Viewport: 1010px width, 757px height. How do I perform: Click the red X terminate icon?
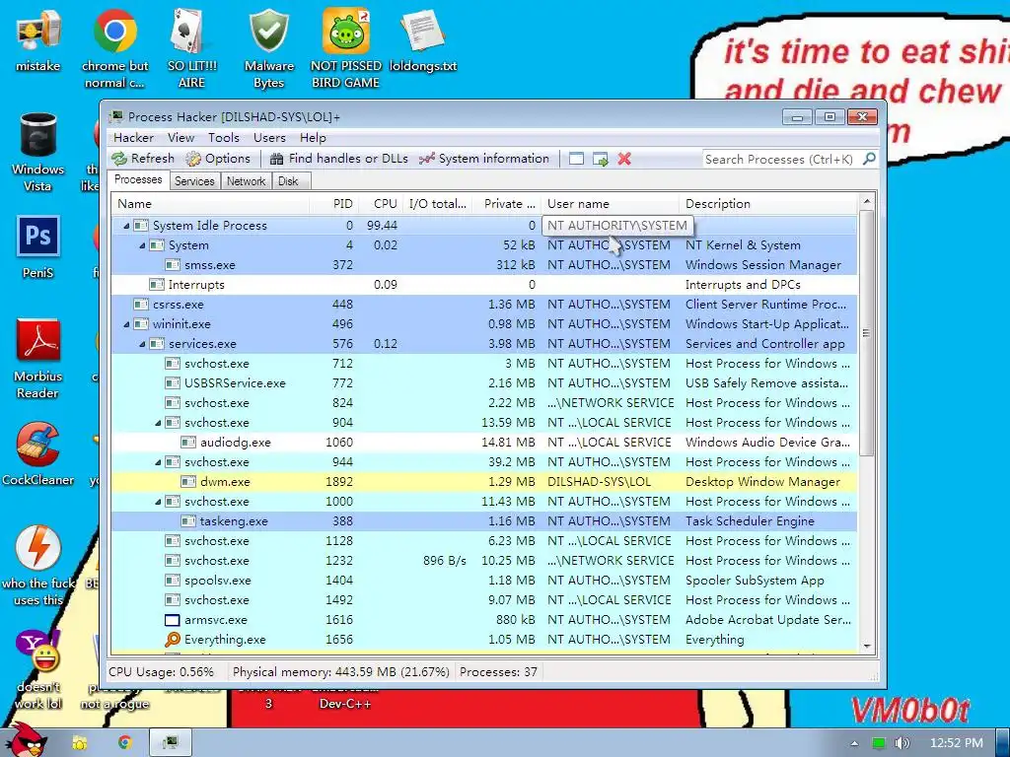click(624, 159)
